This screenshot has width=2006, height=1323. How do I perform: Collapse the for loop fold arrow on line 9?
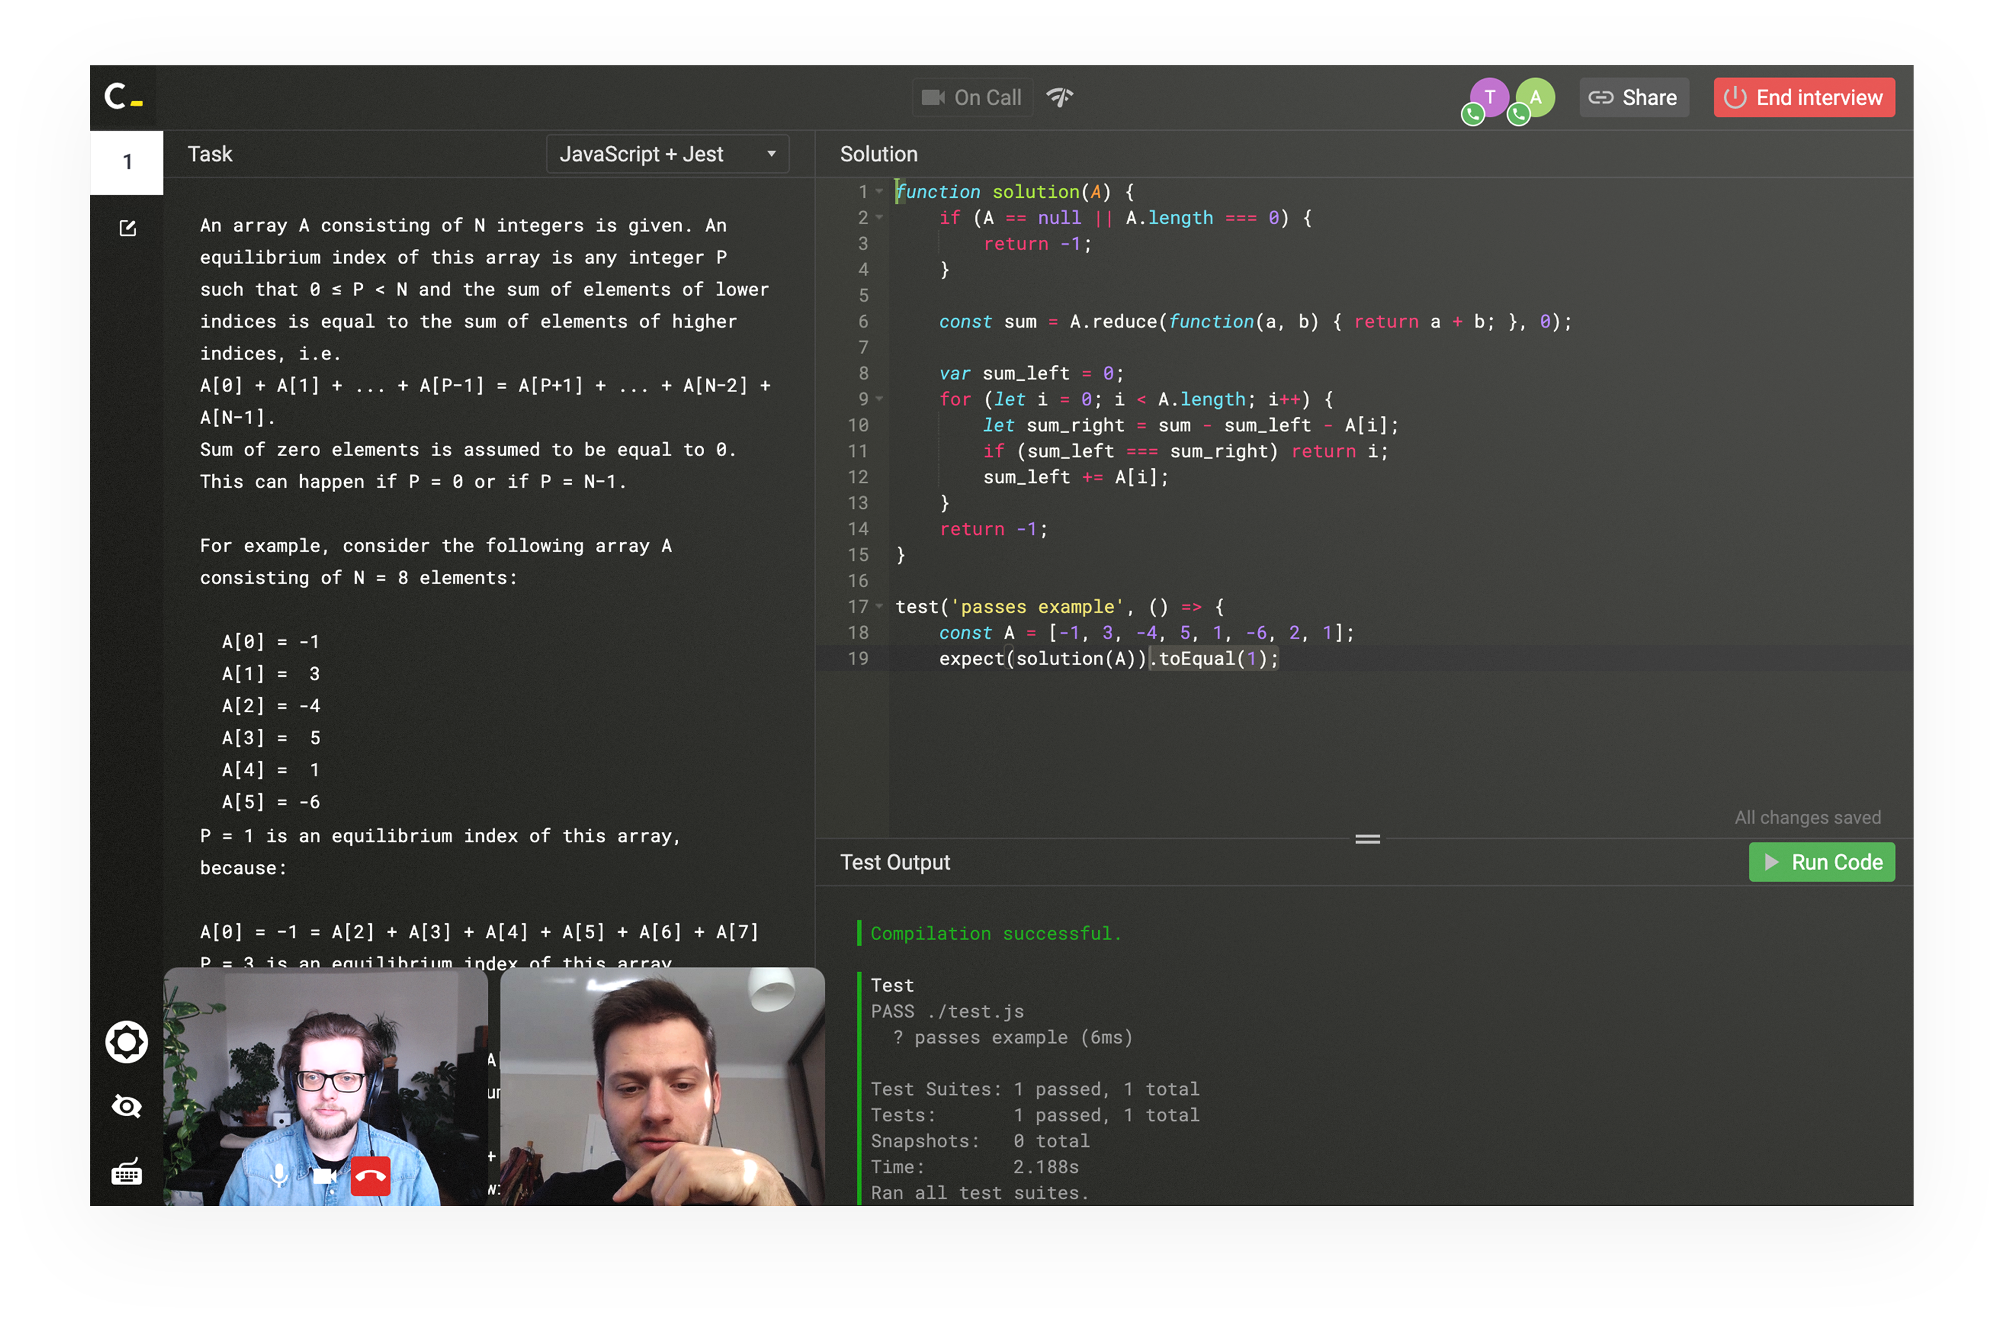[879, 398]
